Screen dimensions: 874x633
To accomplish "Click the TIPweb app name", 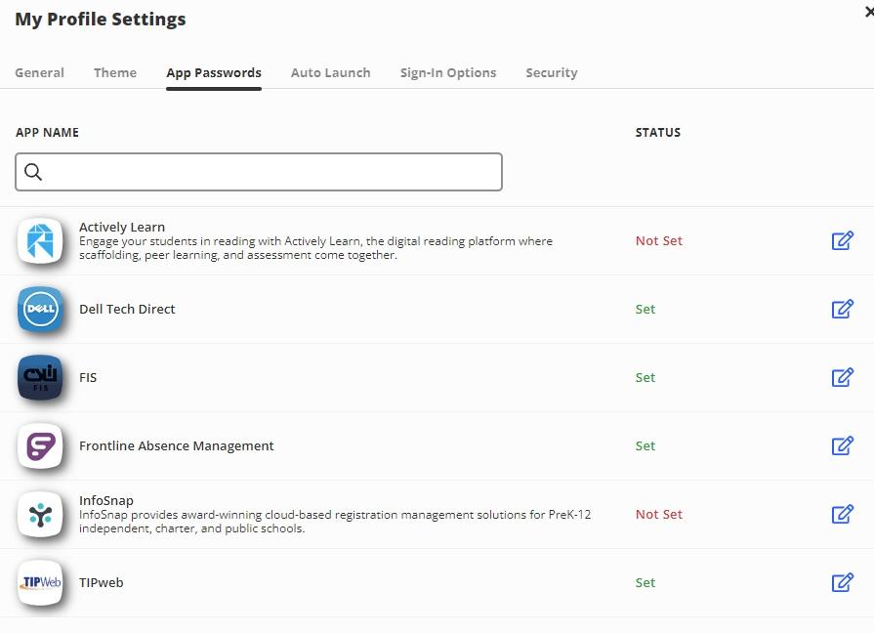I will [x=101, y=583].
